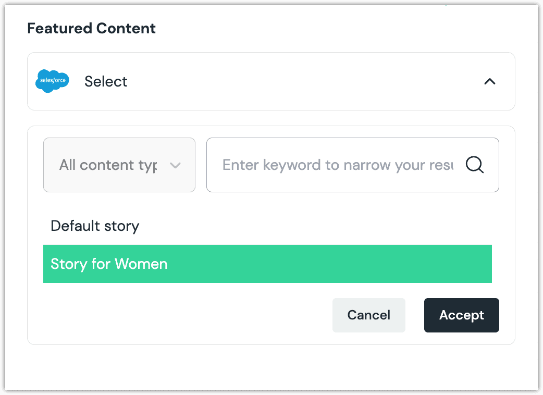Accept the selected story
The width and height of the screenshot is (543, 395).
pyautogui.click(x=461, y=315)
